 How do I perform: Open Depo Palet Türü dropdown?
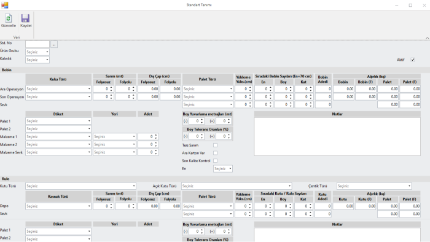point(208,206)
